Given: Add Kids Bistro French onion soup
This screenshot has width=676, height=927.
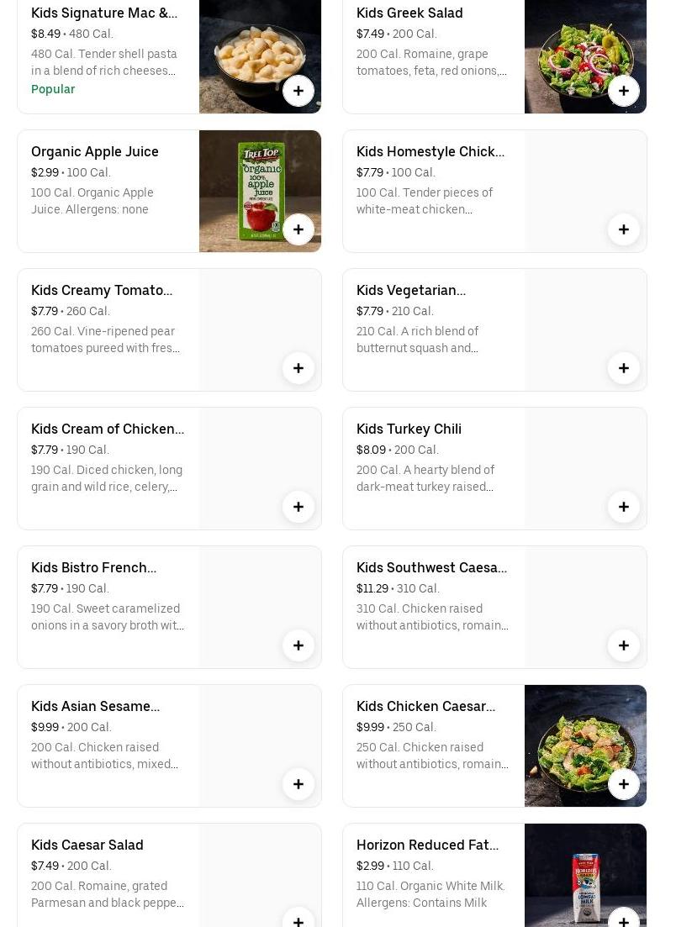Looking at the screenshot, I should (x=298, y=645).
